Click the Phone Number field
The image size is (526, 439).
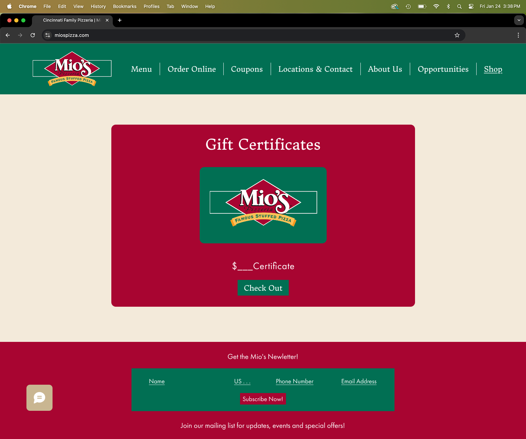[295, 381]
